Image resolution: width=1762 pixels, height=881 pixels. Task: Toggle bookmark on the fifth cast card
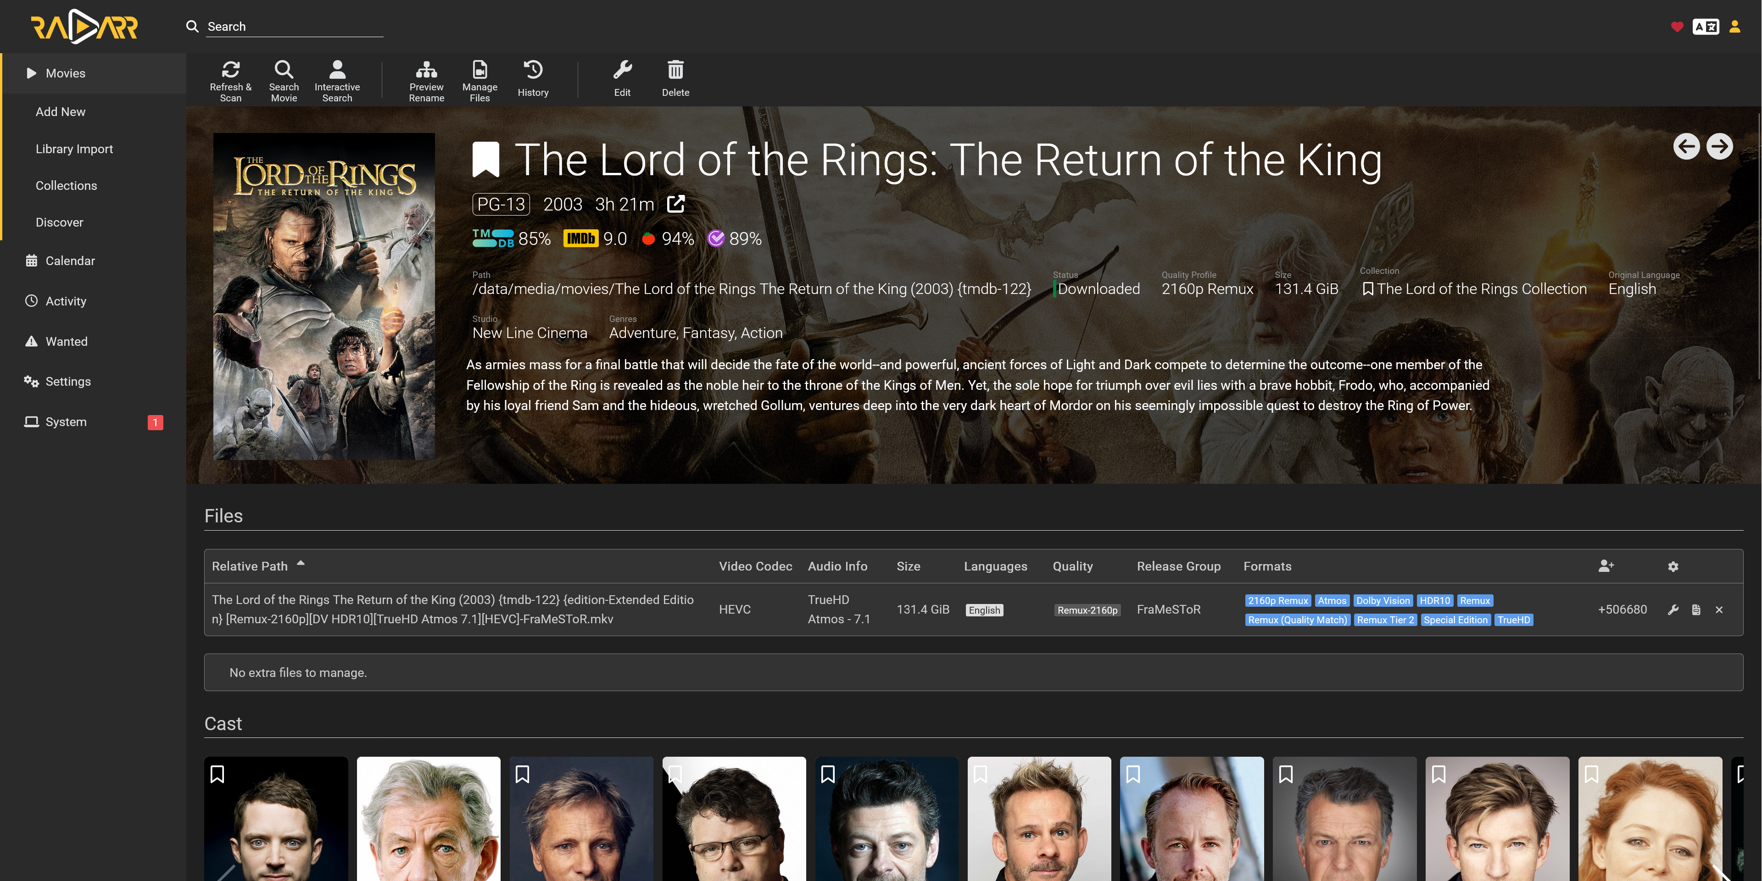tap(828, 774)
